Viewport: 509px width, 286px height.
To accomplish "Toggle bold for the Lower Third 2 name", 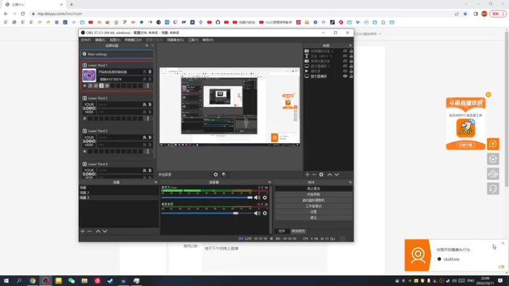I will [x=150, y=104].
